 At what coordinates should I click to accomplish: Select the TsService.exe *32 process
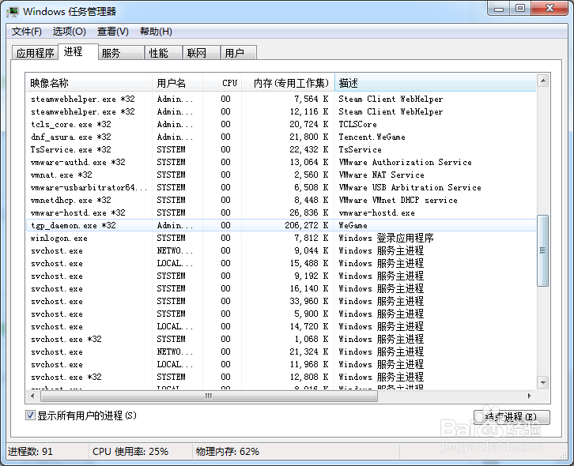click(x=281, y=149)
